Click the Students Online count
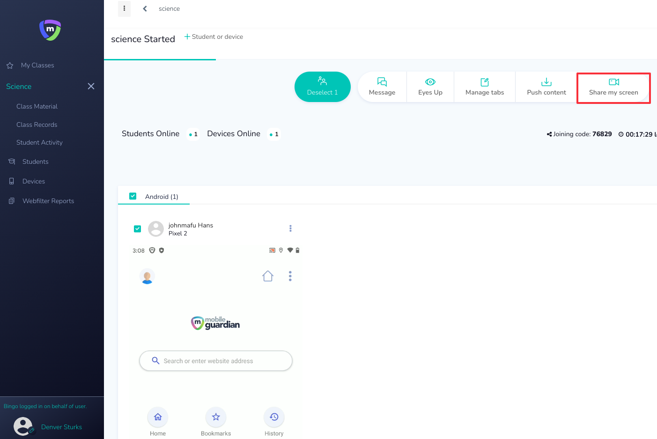The height and width of the screenshot is (439, 657). tap(193, 134)
